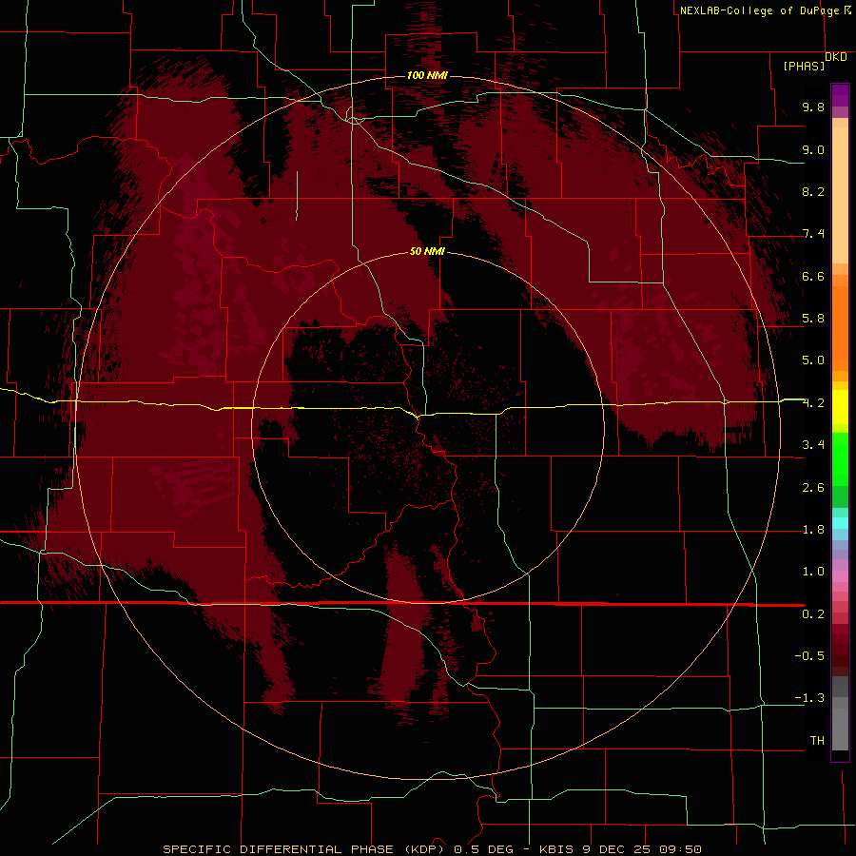The image size is (856, 856).
Task: Click the 3.4 legend value
Action: pyautogui.click(x=813, y=445)
